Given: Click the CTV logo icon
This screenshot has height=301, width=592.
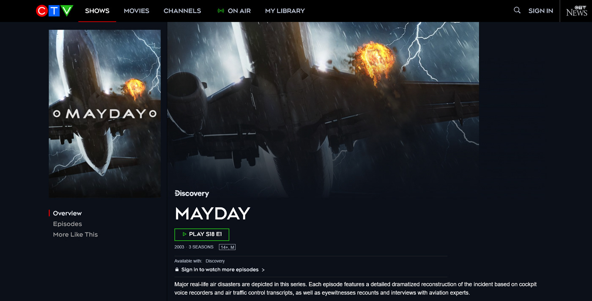Looking at the screenshot, I should (x=55, y=11).
